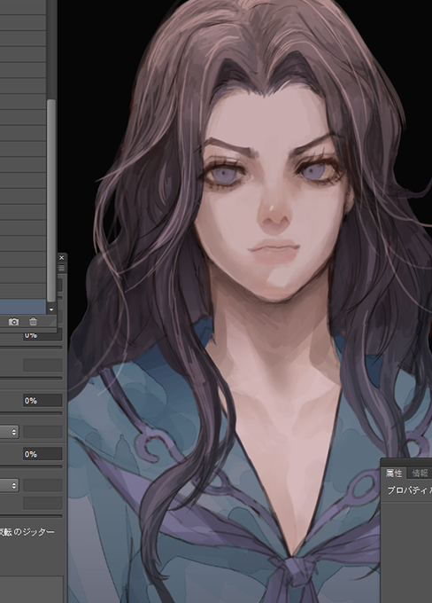Switch to the 属性 tab
432x603 pixels.
[394, 473]
